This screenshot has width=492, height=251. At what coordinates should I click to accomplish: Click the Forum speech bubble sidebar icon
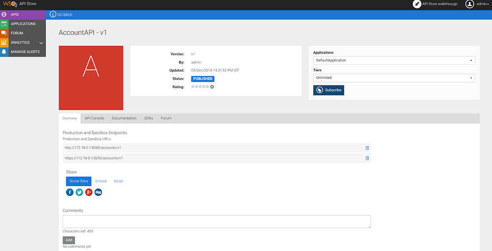pyautogui.click(x=4, y=33)
